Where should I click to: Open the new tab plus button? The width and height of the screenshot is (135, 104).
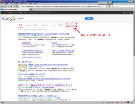point(31,9)
